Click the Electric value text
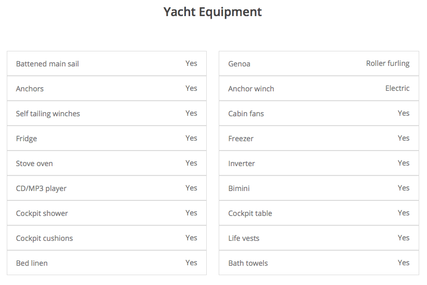 (397, 88)
